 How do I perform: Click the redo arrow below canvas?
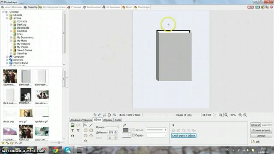[x=100, y=115]
